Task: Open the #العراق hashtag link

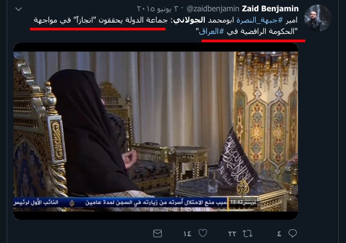Action: pos(211,32)
